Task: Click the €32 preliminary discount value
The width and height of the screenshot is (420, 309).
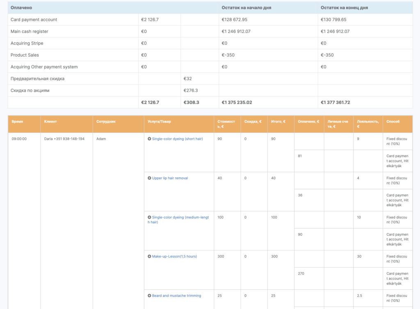Action: point(187,78)
